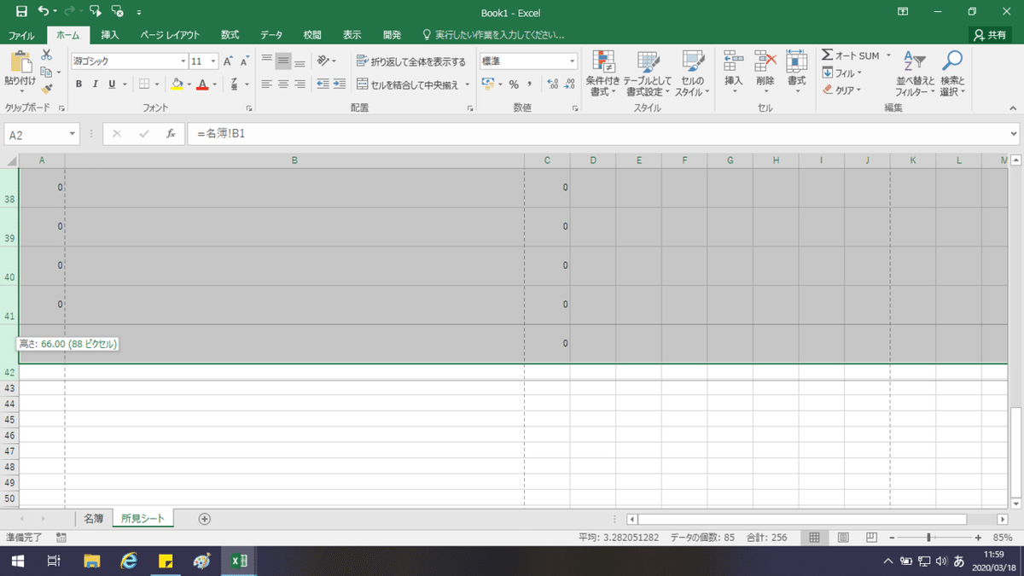Cut the selection with the scissors icon
The width and height of the screenshot is (1024, 576).
(x=47, y=55)
